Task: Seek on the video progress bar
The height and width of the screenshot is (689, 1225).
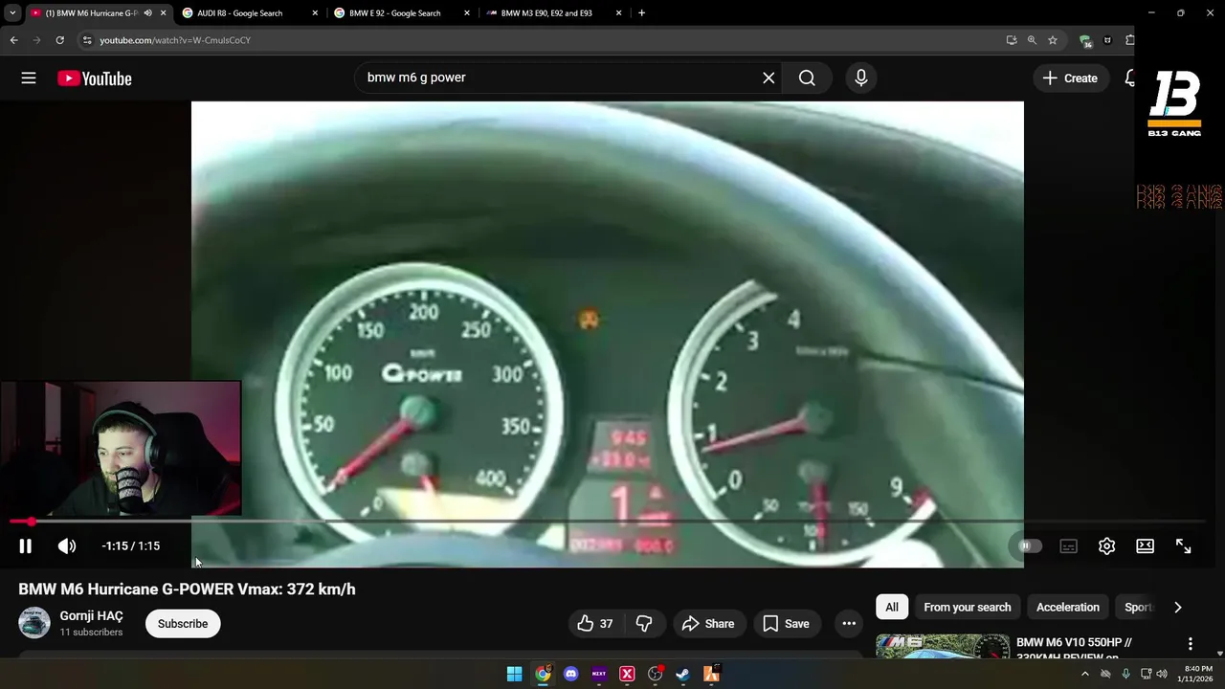Action: point(608,522)
